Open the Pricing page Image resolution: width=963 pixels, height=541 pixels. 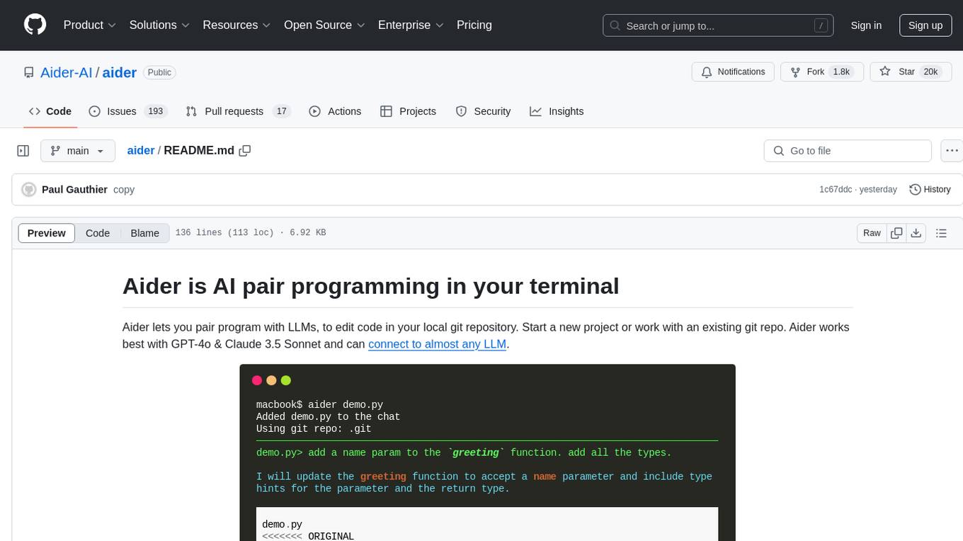click(474, 25)
